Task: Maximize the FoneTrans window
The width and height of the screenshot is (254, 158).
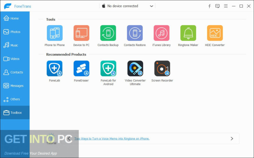Action: click(241, 6)
